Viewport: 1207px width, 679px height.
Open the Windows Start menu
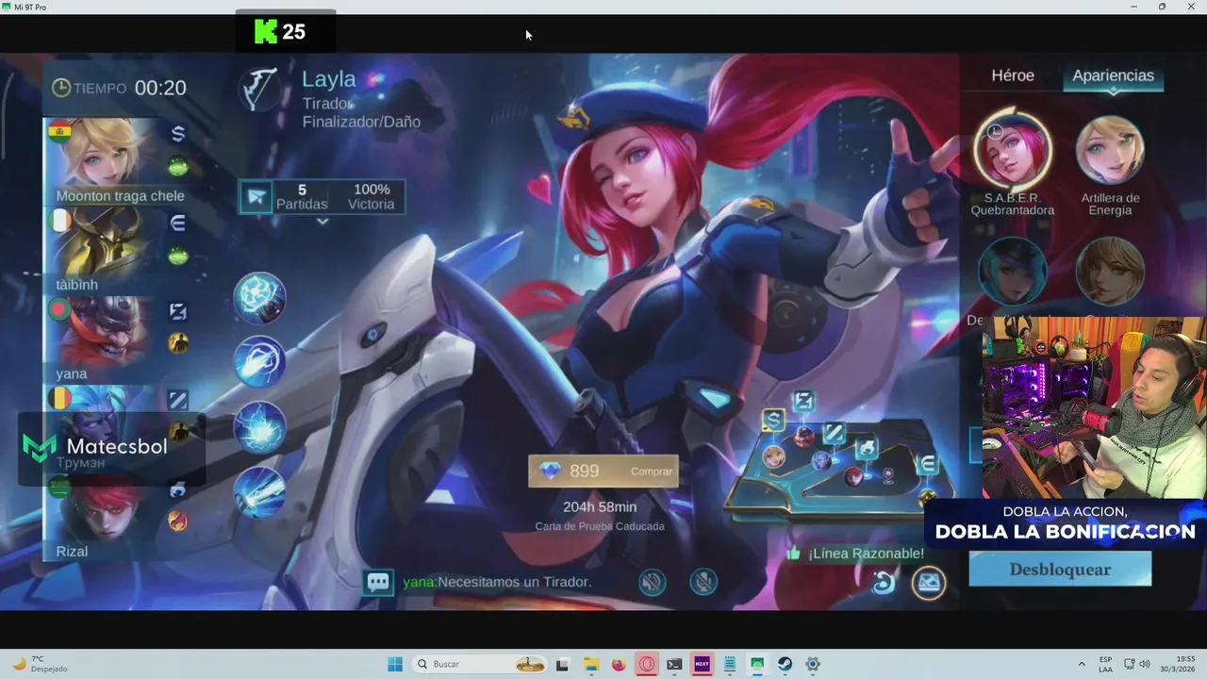(395, 664)
